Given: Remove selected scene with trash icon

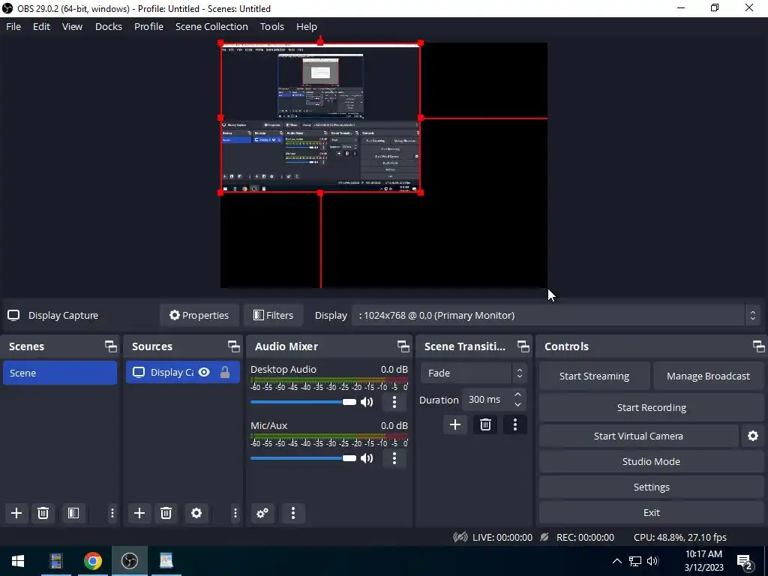Looking at the screenshot, I should pyautogui.click(x=43, y=513).
